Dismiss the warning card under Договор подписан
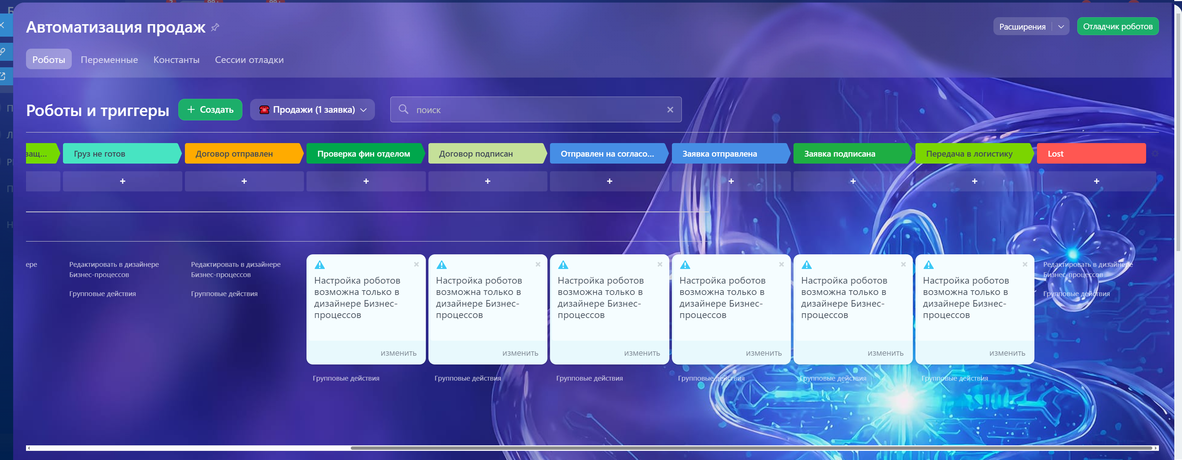 click(538, 265)
